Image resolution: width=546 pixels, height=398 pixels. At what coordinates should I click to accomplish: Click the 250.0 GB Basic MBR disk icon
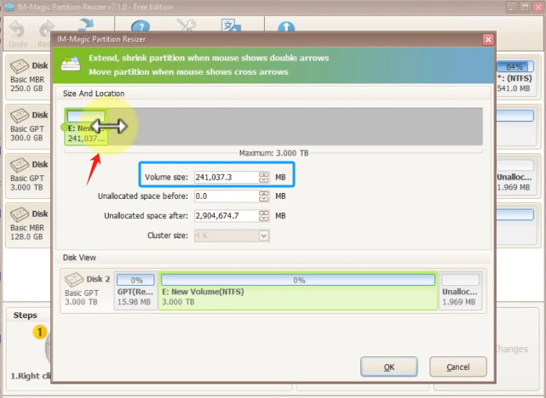coord(20,66)
